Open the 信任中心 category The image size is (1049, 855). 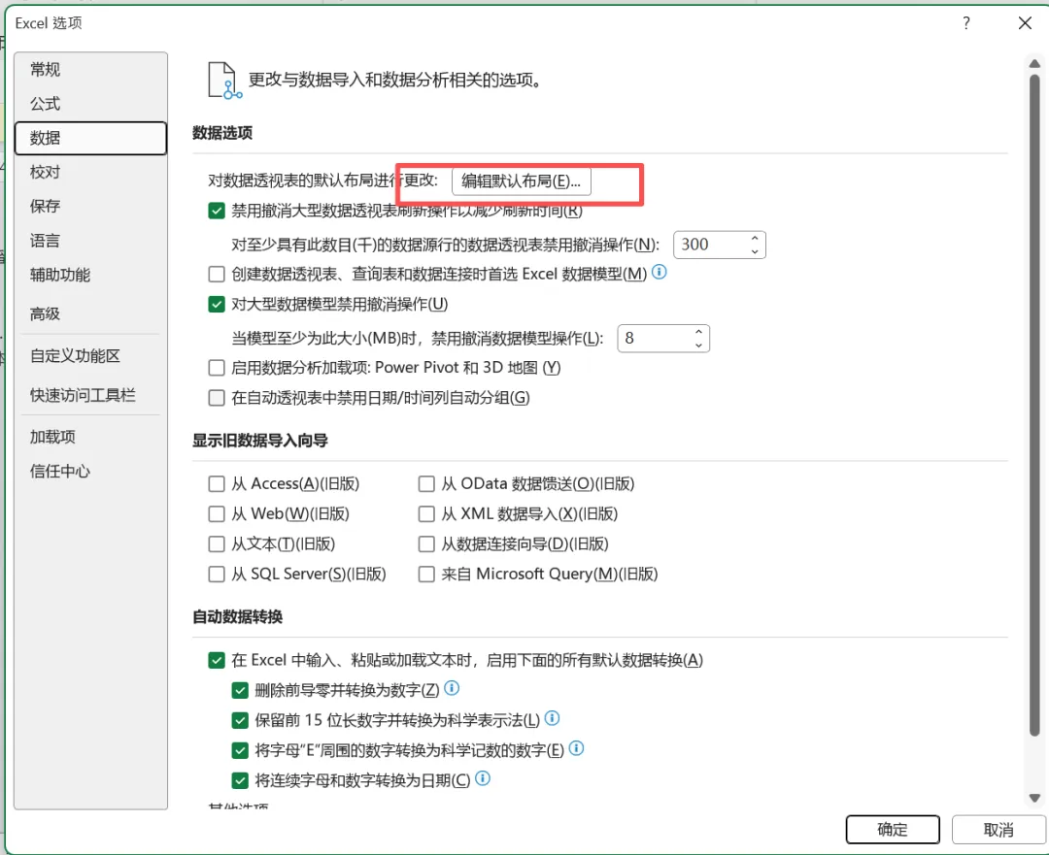click(90, 472)
